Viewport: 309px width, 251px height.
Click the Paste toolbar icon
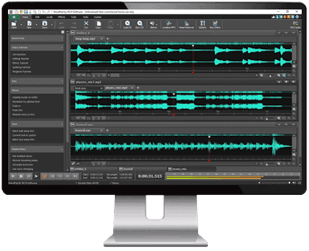click(110, 24)
